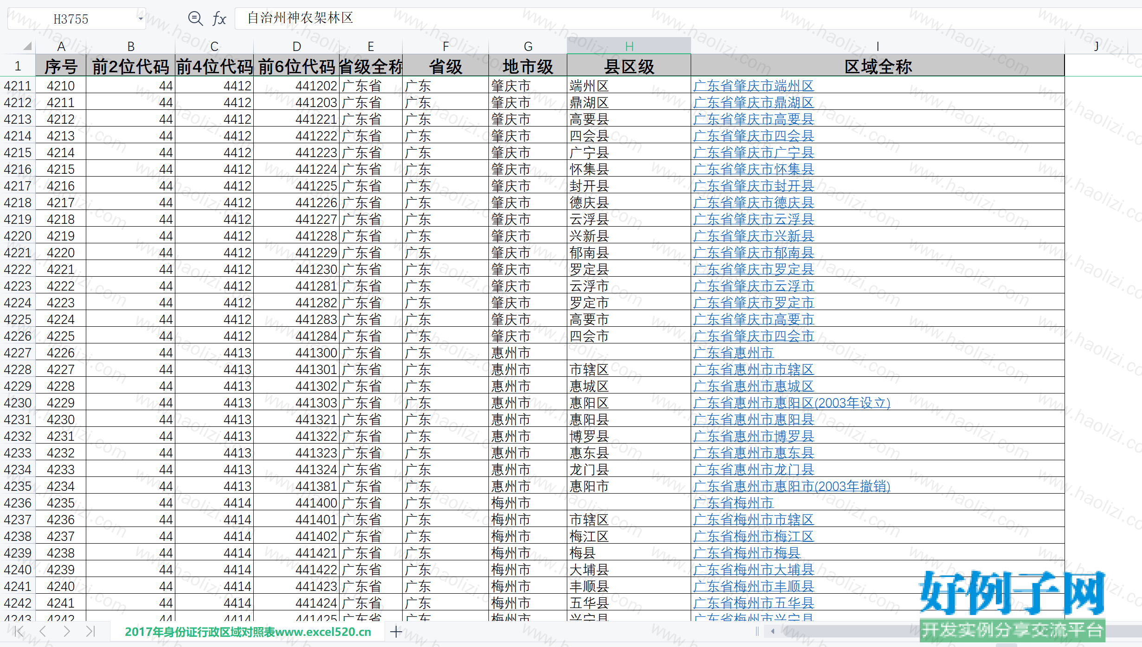Click header cell 前2位代码
Image resolution: width=1142 pixels, height=647 pixels.
tap(131, 66)
